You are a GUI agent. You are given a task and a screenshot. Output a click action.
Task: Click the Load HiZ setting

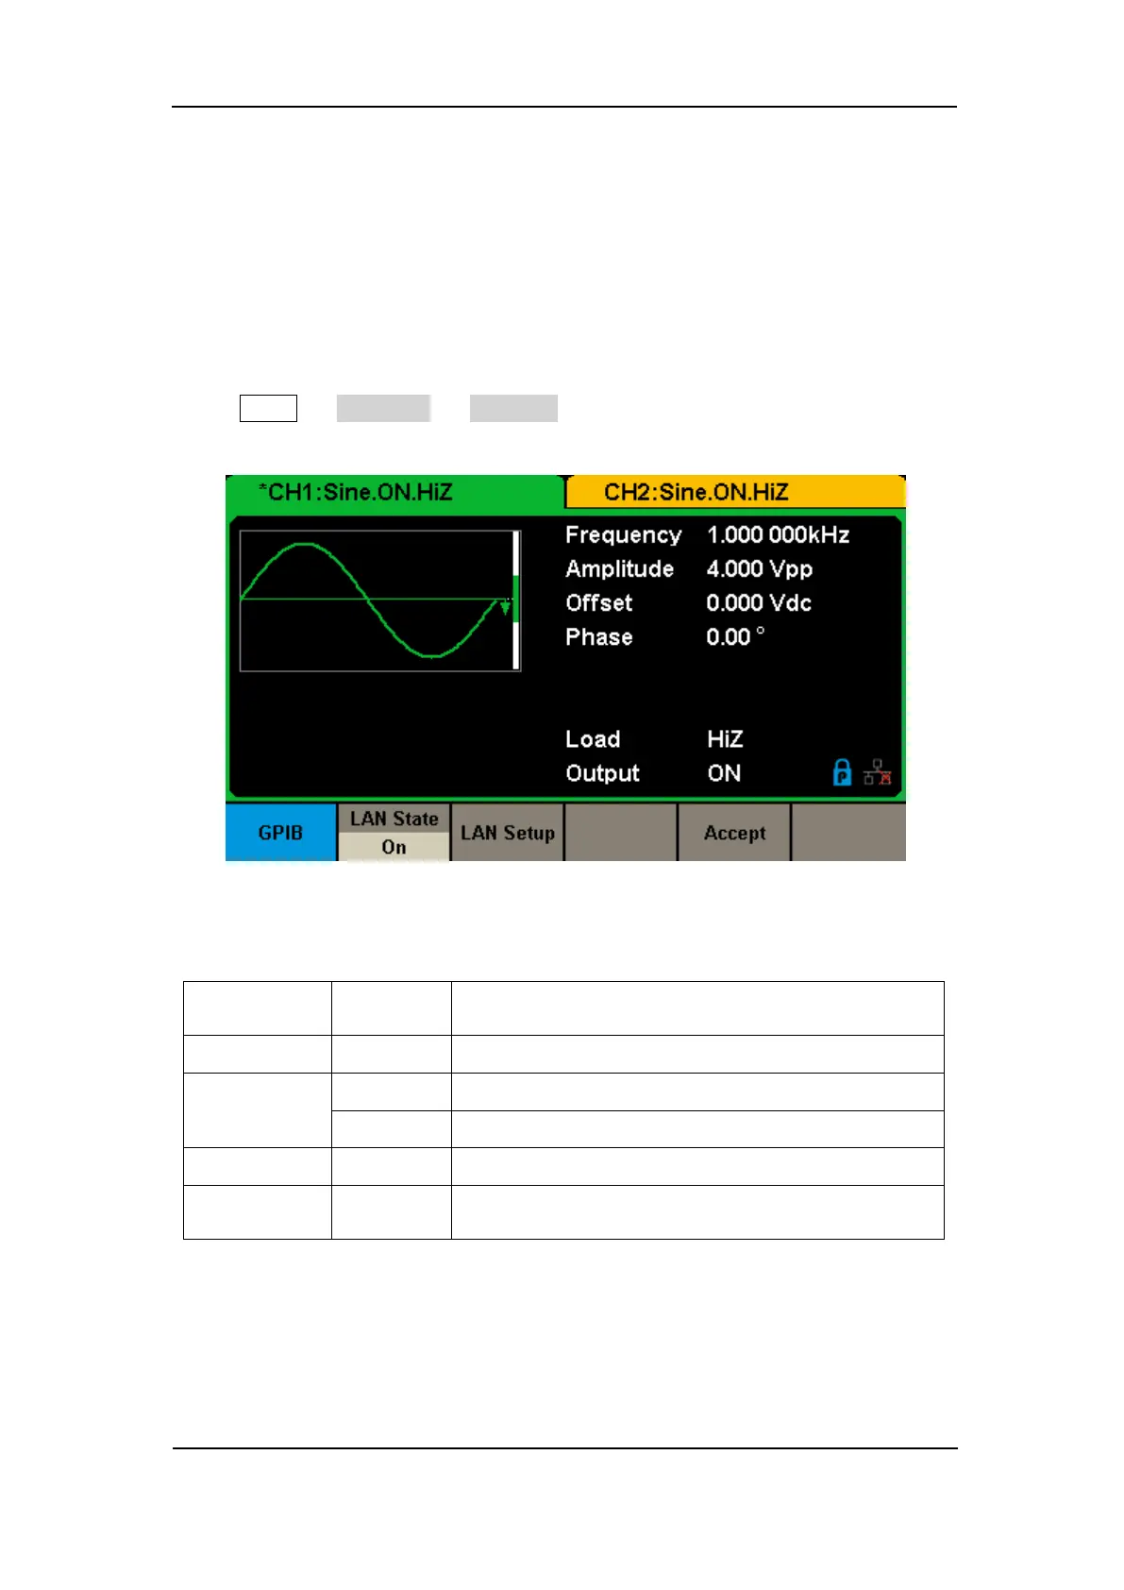tap(725, 739)
